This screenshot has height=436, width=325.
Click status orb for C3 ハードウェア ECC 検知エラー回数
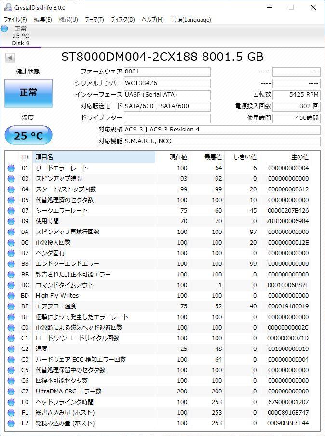[11, 360]
